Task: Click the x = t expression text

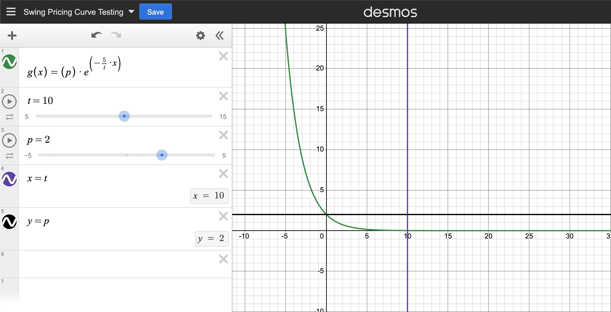Action: [37, 178]
